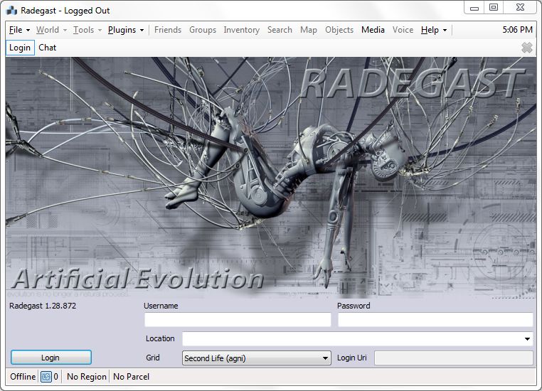This screenshot has width=542, height=391.
Task: Click into the Password field
Action: (x=435, y=320)
